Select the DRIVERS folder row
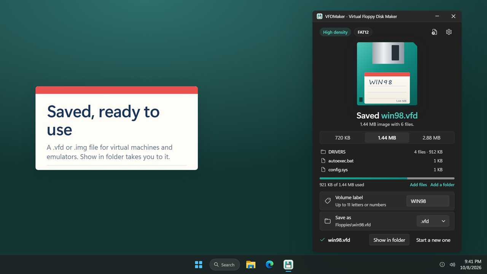The height and width of the screenshot is (274, 487). tap(387, 152)
